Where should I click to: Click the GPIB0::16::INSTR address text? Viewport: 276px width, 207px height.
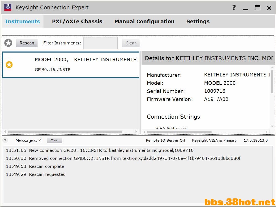pyautogui.click(x=53, y=70)
